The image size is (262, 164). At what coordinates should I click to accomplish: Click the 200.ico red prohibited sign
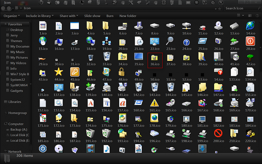point(218,134)
